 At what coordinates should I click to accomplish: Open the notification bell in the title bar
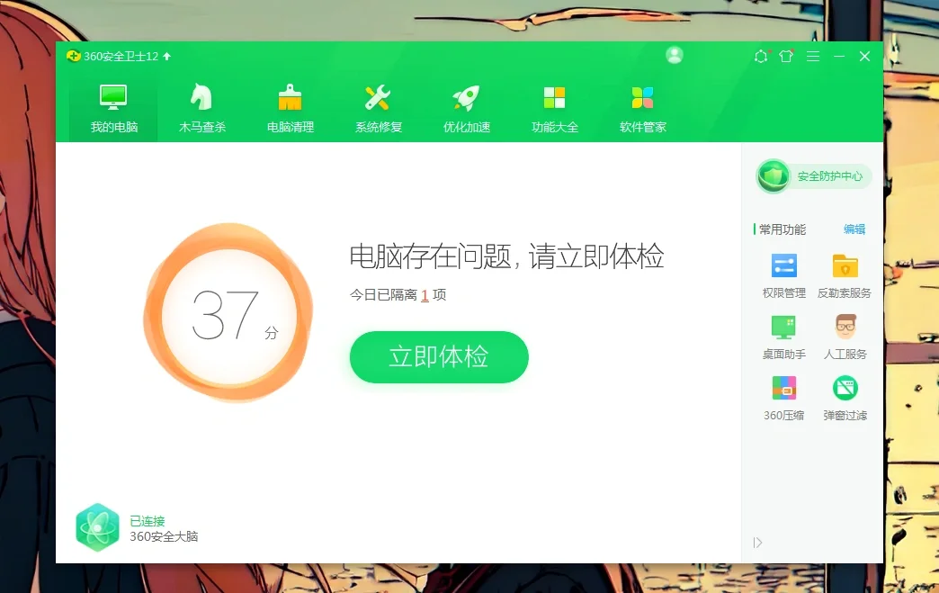point(760,56)
